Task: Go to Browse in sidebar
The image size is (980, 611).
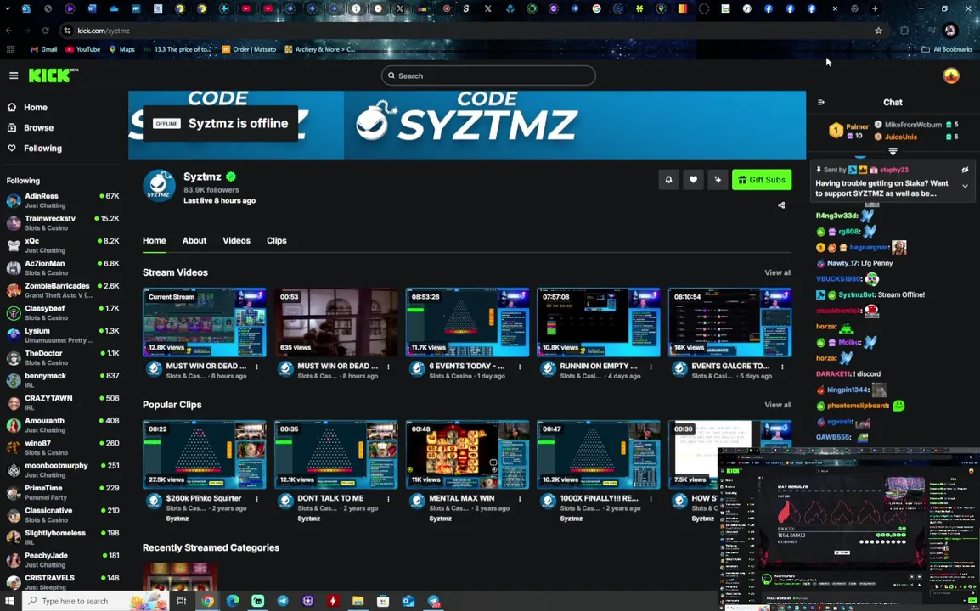Action: (38, 127)
